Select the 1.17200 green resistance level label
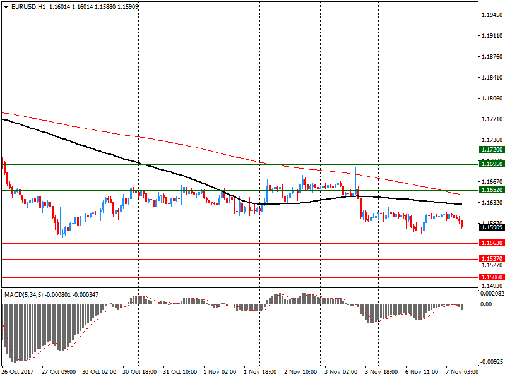 492,150
